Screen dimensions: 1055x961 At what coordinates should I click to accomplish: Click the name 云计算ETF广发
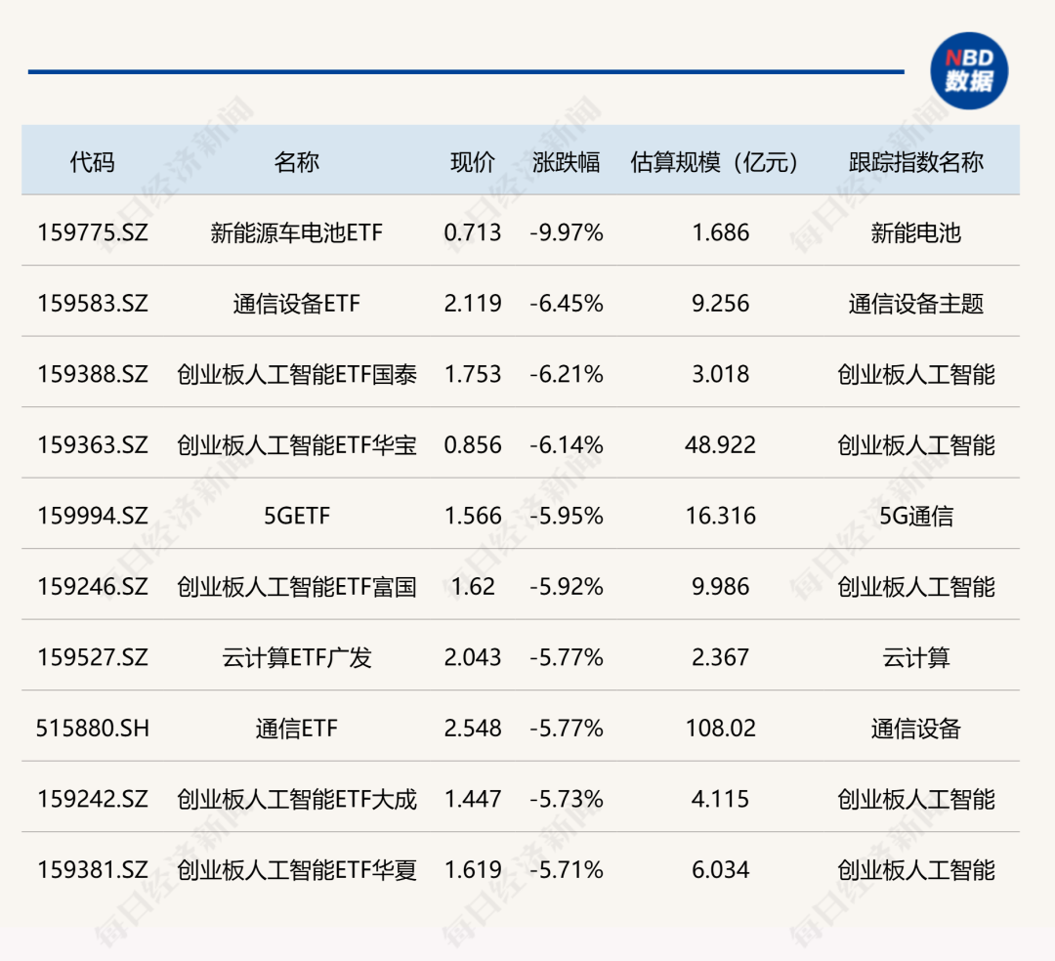[x=297, y=657]
